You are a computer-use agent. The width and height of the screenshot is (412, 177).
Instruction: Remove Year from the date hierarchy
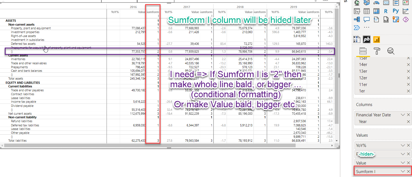(x=408, y=122)
